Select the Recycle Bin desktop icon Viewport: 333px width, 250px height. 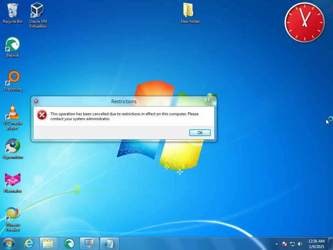(x=13, y=13)
